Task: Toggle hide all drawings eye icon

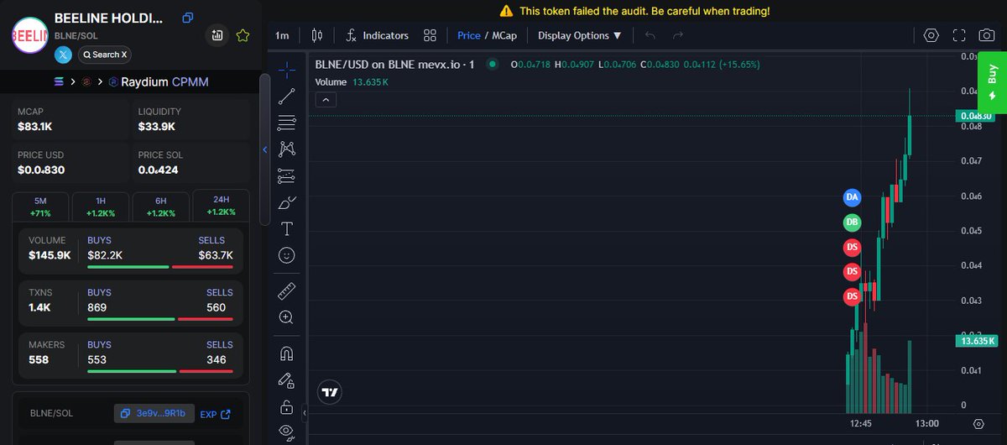Action: pyautogui.click(x=286, y=432)
